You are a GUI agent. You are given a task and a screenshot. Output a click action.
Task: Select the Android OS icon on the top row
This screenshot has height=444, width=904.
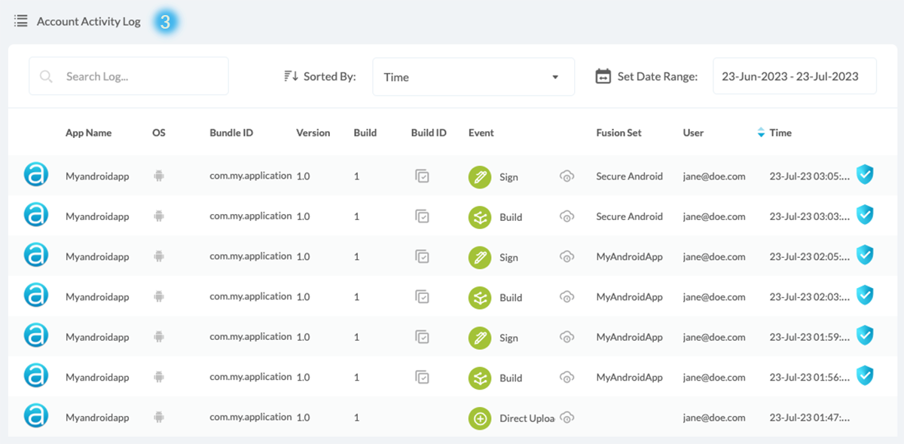pos(158,175)
